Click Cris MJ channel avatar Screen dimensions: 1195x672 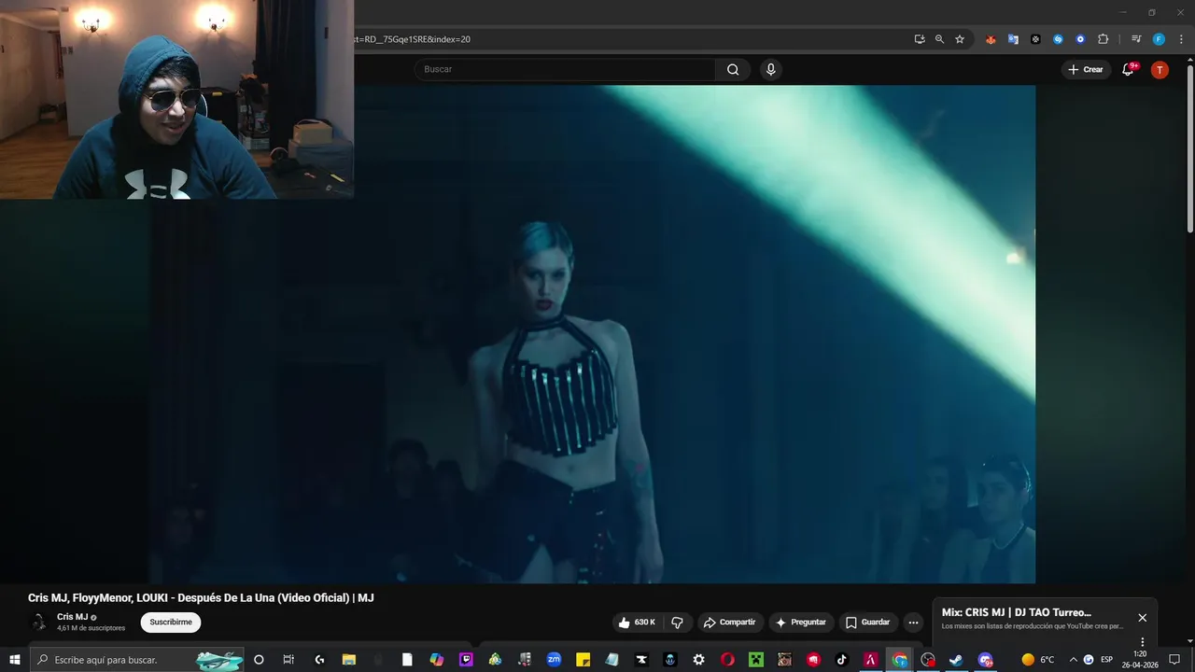pos(38,623)
